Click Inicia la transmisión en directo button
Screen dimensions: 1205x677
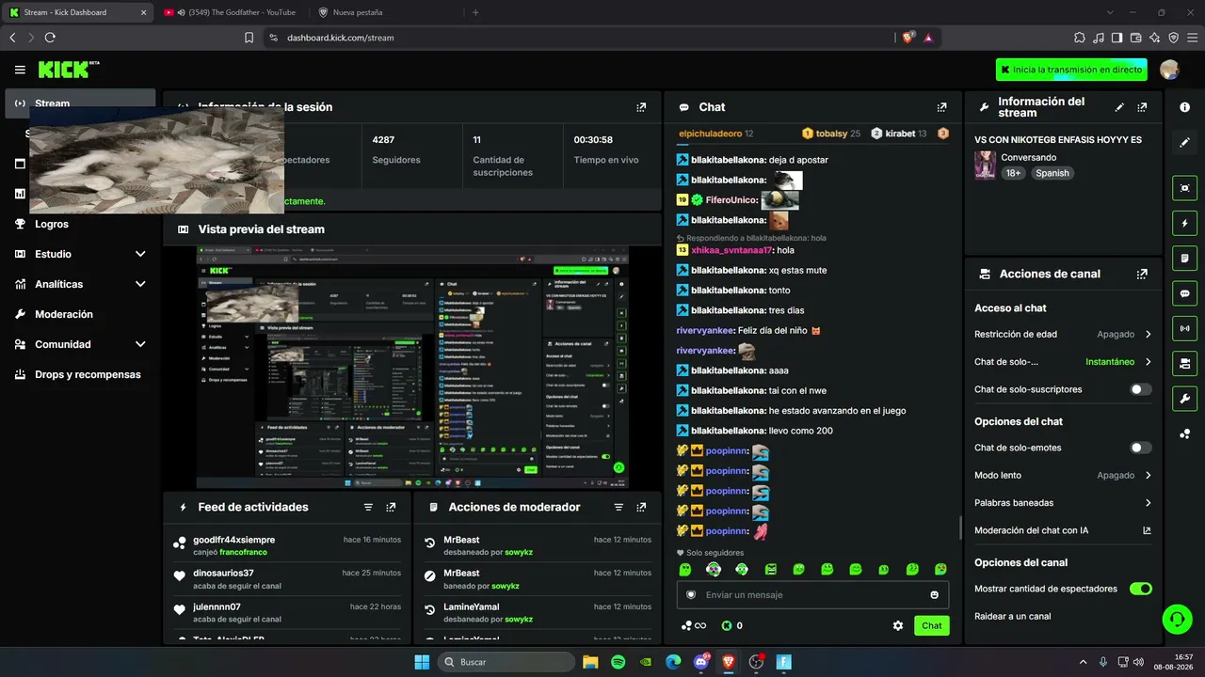click(x=1072, y=70)
